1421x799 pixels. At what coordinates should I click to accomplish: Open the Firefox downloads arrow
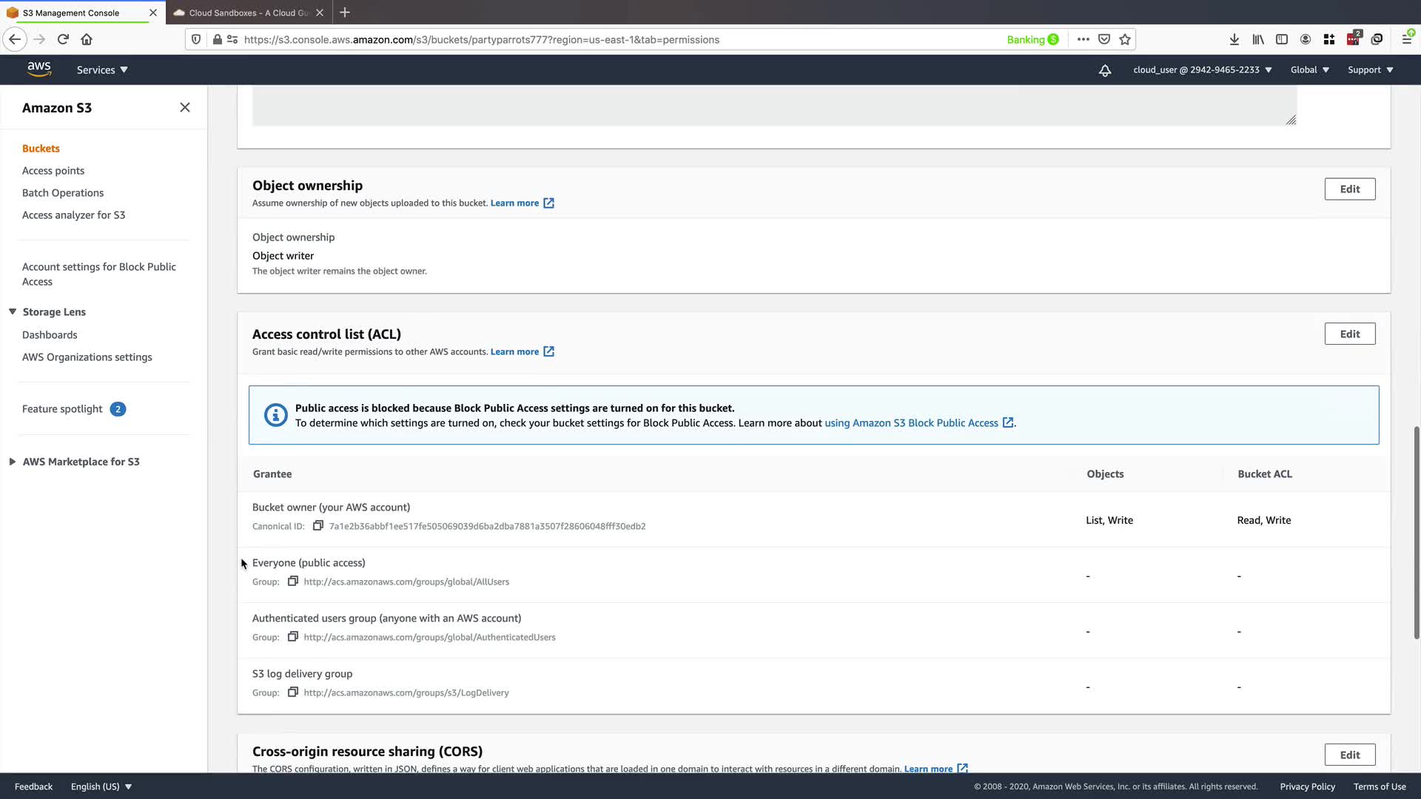[1234, 40]
